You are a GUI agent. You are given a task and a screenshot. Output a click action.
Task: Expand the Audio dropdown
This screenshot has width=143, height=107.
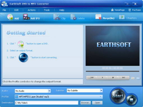49,91
